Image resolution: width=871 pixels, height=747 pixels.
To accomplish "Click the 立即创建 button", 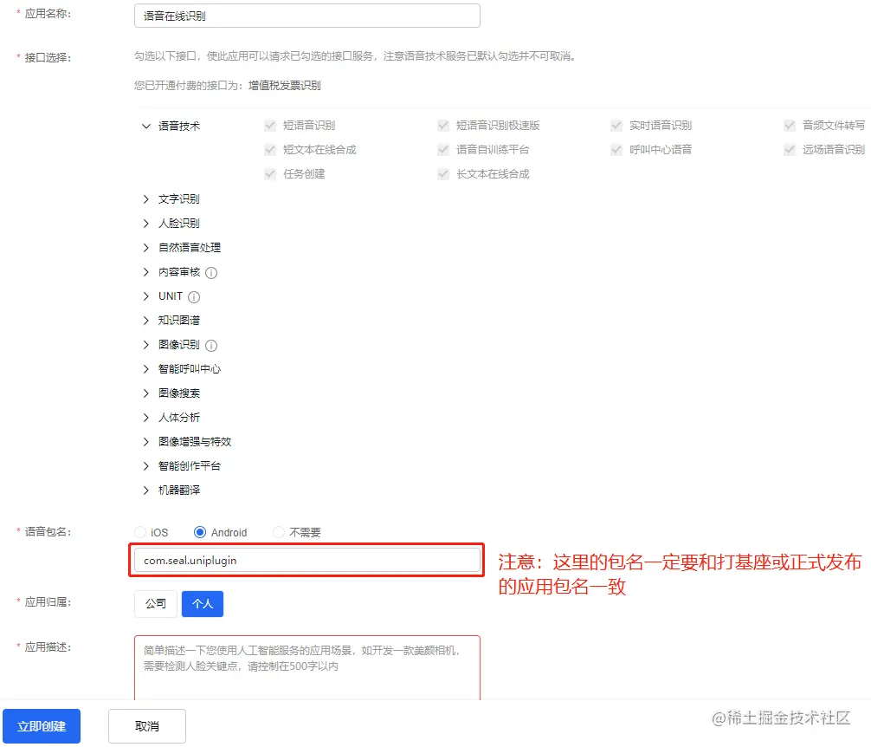I will click(x=42, y=725).
